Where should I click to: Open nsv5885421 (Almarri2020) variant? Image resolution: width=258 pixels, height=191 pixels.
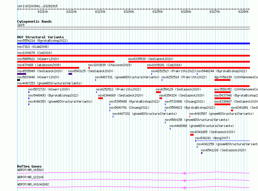(38, 59)
